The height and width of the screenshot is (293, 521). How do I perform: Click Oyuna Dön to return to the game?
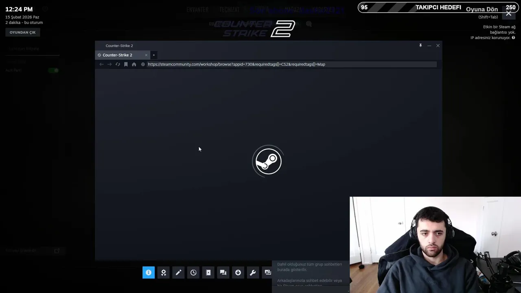[x=482, y=9]
